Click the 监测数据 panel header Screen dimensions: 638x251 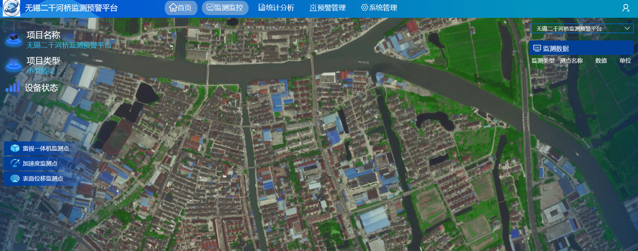[x=581, y=48]
